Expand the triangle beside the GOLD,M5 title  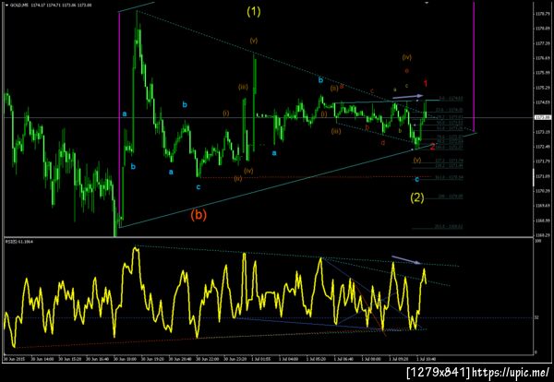[6, 6]
